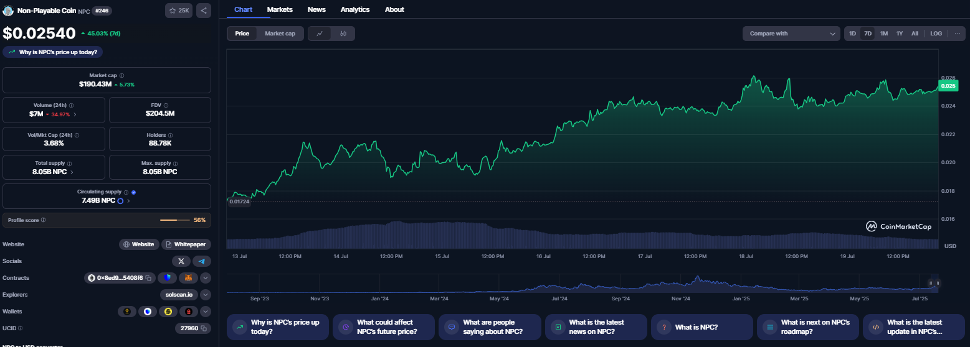This screenshot has width=970, height=347.
Task: Toggle the Market cap chart mode
Action: tap(280, 34)
